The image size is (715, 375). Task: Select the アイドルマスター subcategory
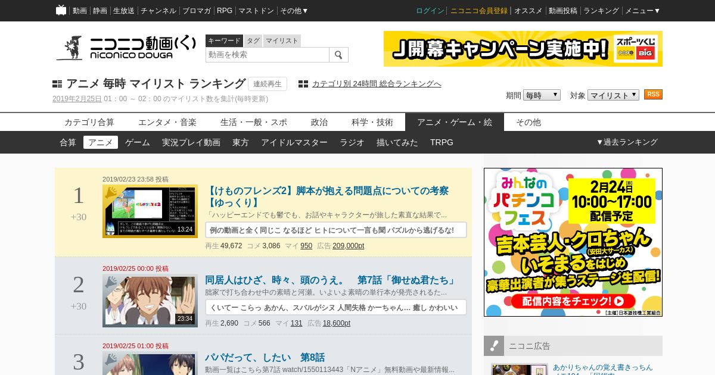point(294,142)
